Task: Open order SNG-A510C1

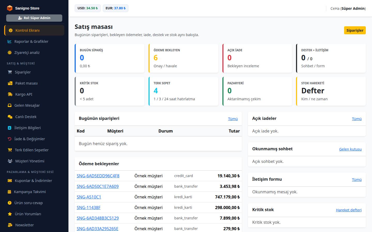Action: 89,197
